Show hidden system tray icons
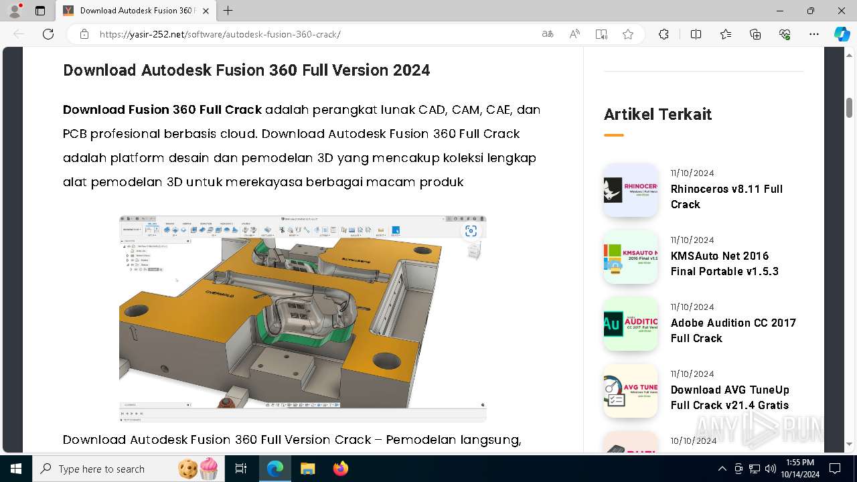This screenshot has height=482, width=857. (722, 469)
